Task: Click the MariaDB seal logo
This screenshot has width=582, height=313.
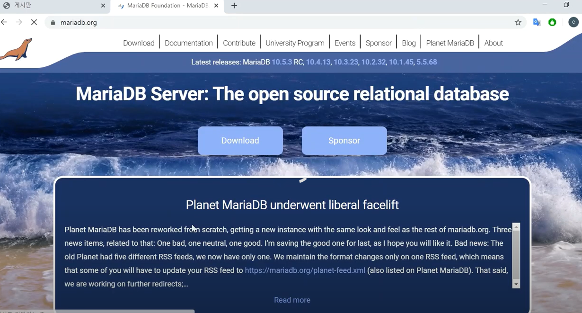Action: (x=16, y=49)
